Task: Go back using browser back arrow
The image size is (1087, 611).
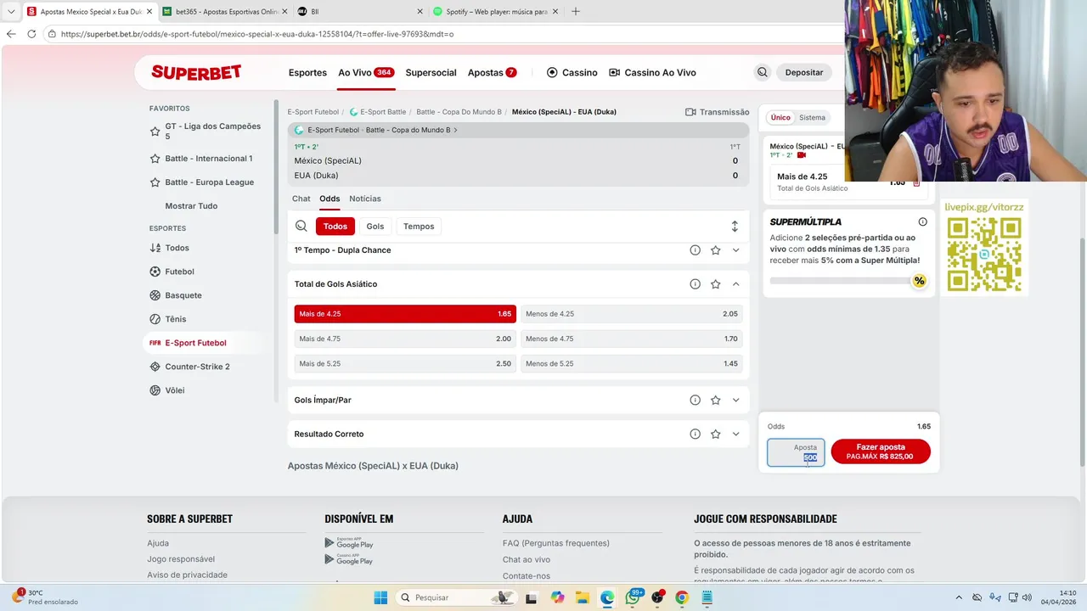Action: (x=11, y=34)
